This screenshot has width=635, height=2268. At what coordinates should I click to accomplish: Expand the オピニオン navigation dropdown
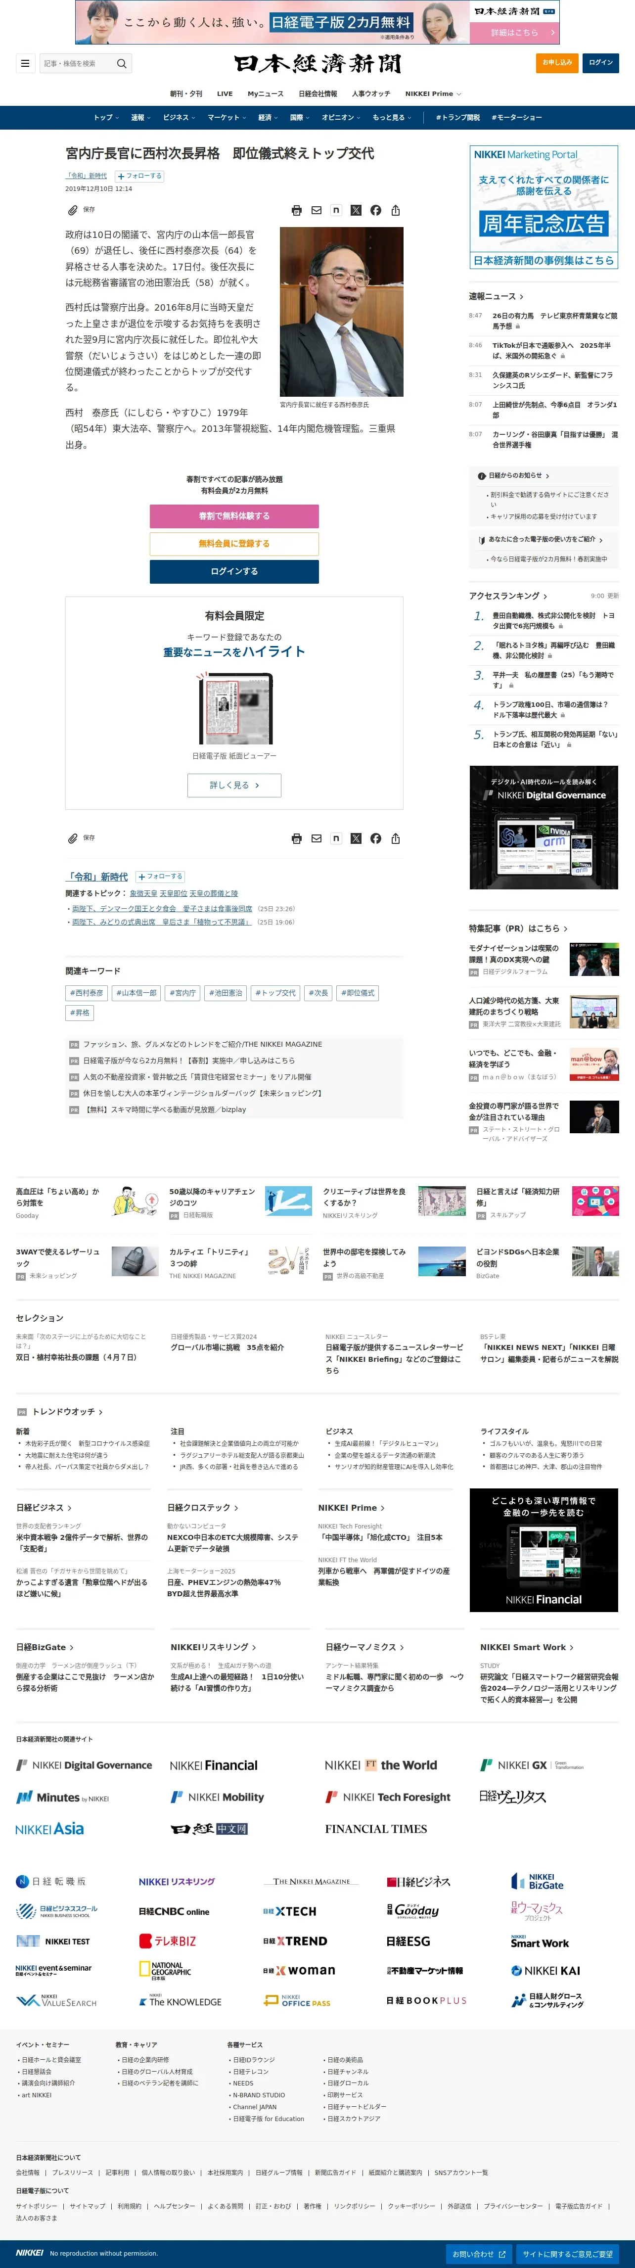[341, 117]
